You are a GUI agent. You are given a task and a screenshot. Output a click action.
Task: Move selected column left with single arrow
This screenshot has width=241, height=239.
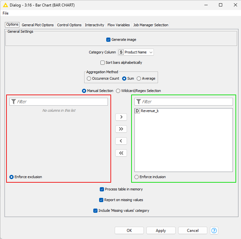[121, 141]
